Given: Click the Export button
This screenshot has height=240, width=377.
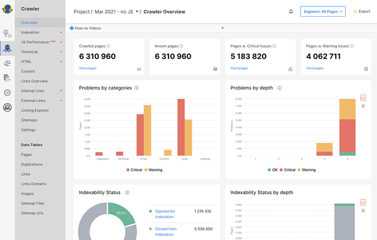Looking at the screenshot, I should point(361,12).
